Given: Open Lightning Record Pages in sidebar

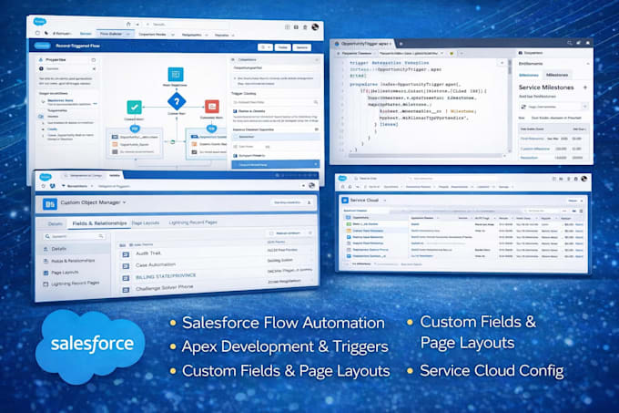Looking at the screenshot, I should point(76,284).
